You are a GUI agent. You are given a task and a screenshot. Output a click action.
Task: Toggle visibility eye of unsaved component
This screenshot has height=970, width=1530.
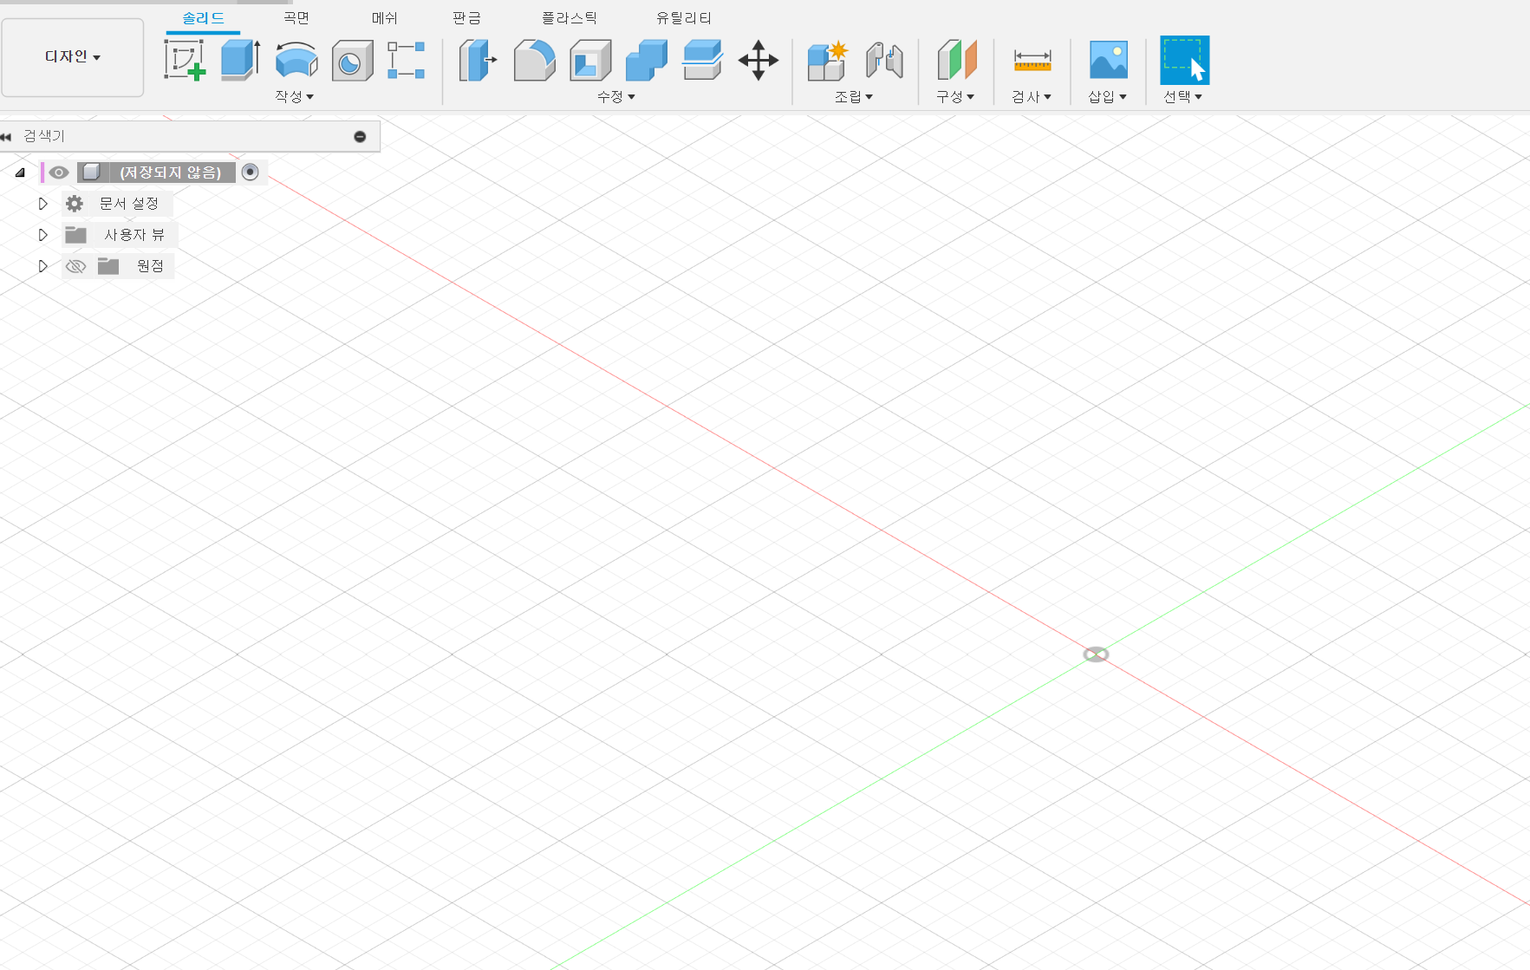[59, 173]
